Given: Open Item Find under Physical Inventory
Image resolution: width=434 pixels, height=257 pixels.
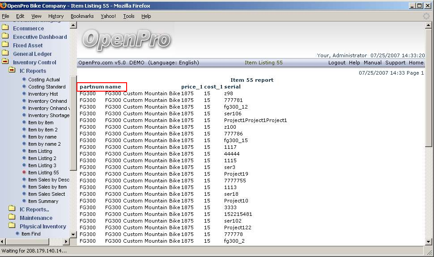Looking at the screenshot, I should click(x=31, y=234).
